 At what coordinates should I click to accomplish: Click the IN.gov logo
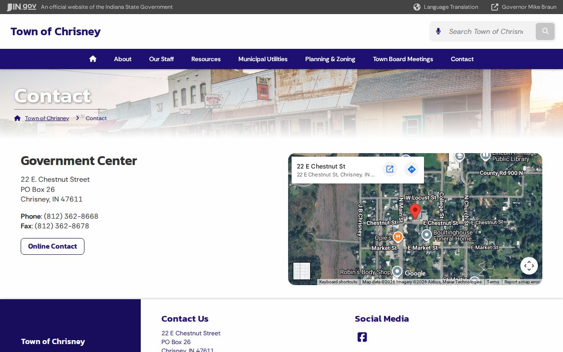[22, 7]
